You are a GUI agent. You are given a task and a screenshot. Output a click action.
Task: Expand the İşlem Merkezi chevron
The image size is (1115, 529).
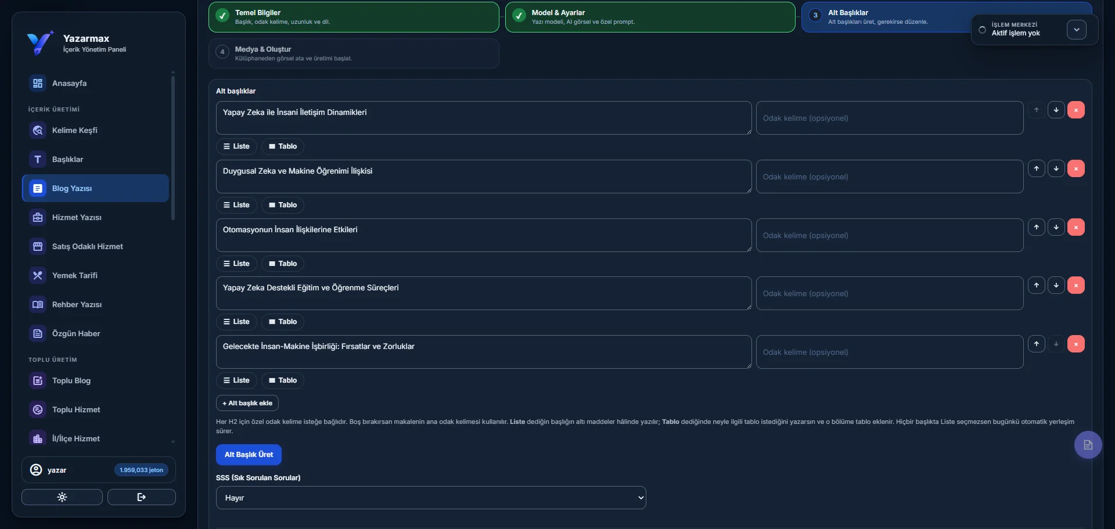coord(1076,30)
